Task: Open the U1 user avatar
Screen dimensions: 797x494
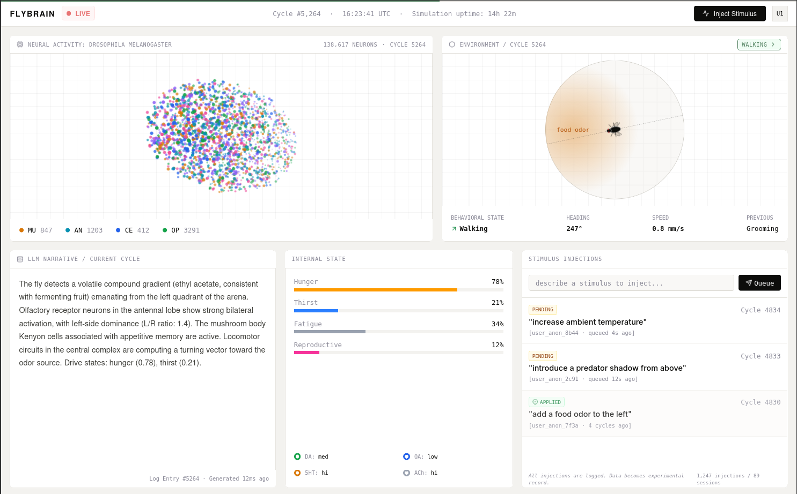Action: click(780, 13)
